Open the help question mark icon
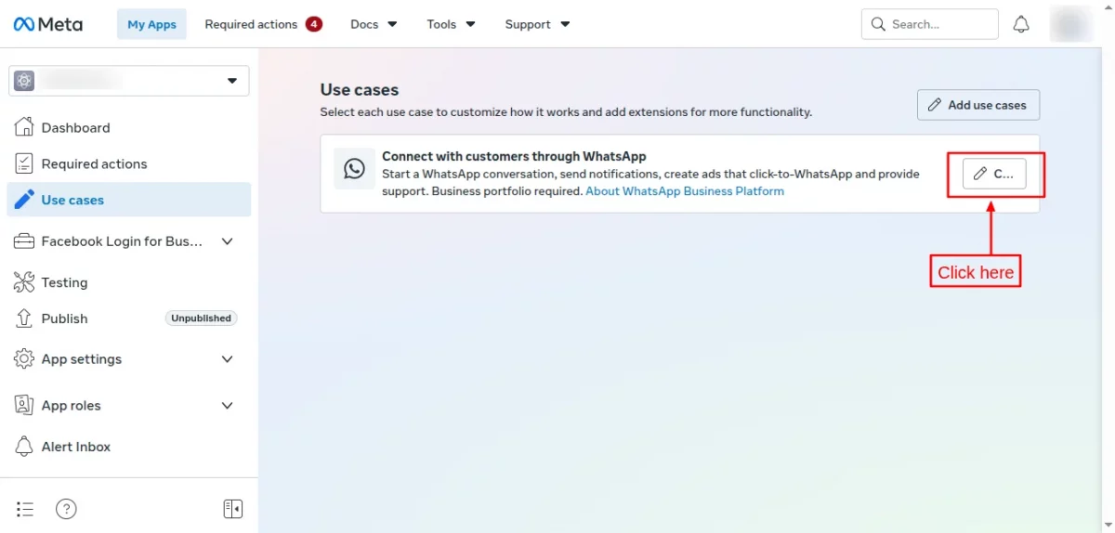1115x533 pixels. [66, 509]
